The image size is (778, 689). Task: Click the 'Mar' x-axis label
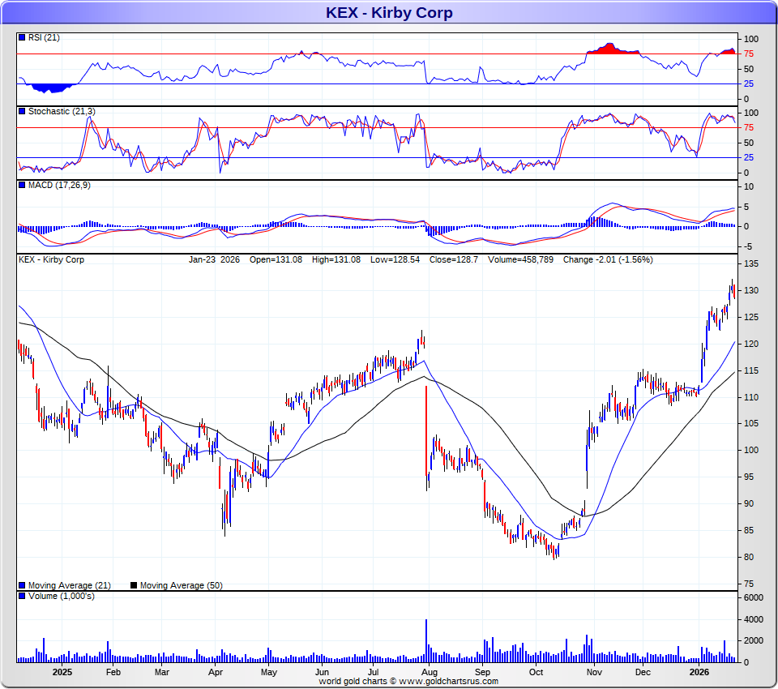(x=162, y=672)
